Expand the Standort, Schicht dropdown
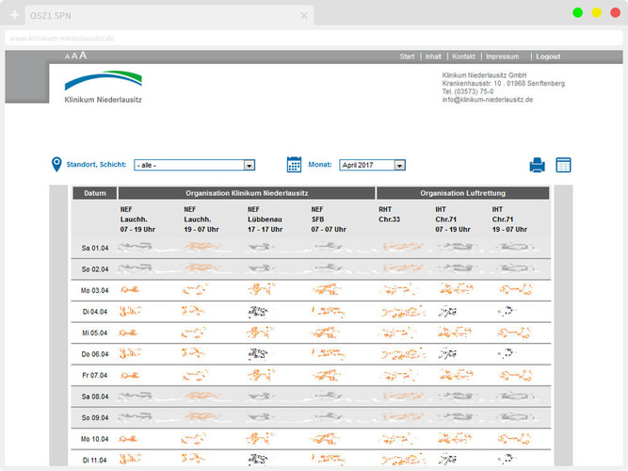The height and width of the screenshot is (471, 628). [x=195, y=165]
